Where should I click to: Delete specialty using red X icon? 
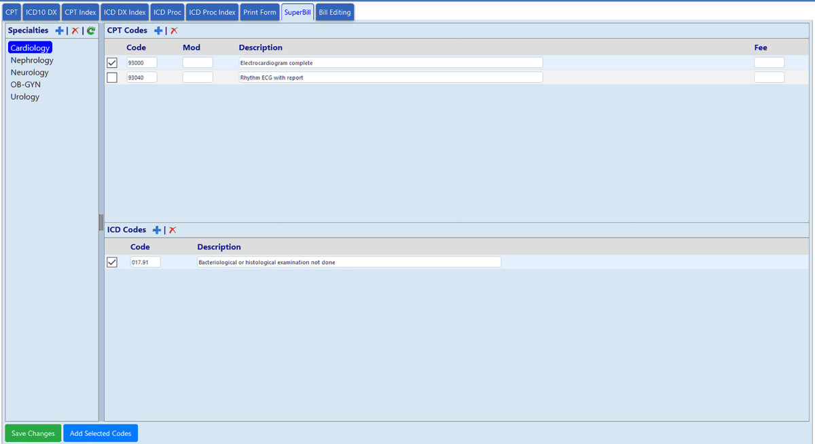(x=75, y=31)
